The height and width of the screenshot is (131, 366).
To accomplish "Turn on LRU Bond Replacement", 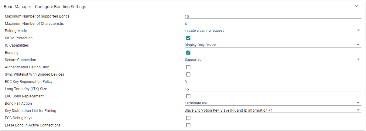I will pyautogui.click(x=188, y=96).
